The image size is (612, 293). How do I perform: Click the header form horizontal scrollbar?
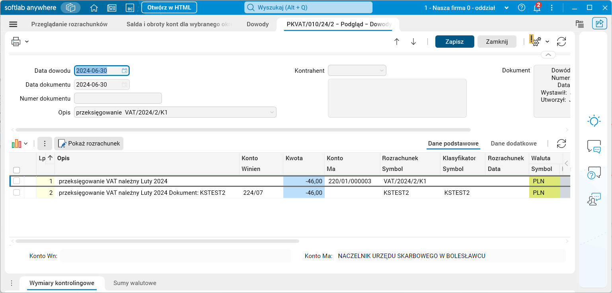pos(243,130)
